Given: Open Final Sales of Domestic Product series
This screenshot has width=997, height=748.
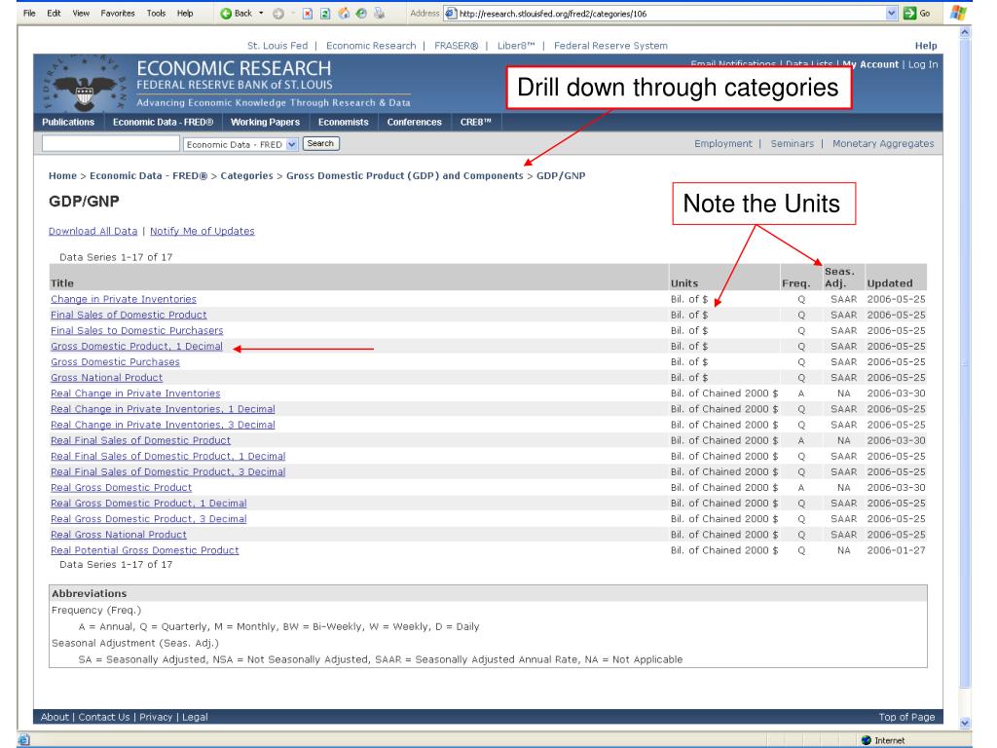Looking at the screenshot, I should click(129, 315).
